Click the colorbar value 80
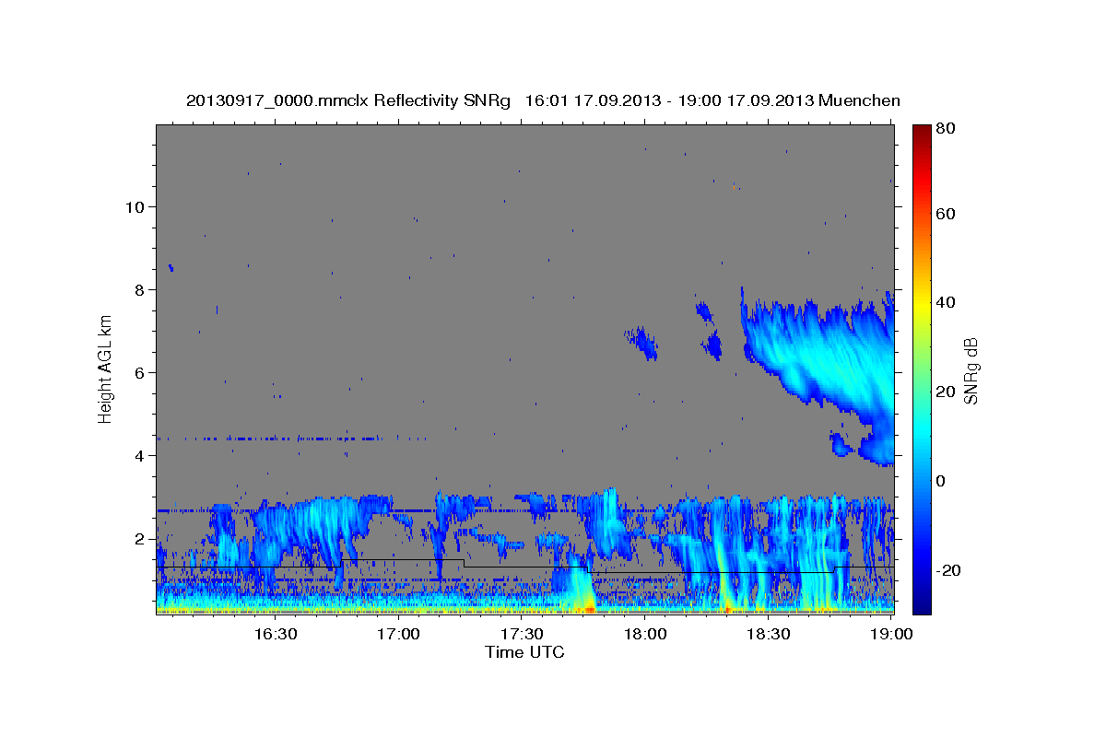Image resolution: width=1106 pixels, height=737 pixels. [944, 129]
